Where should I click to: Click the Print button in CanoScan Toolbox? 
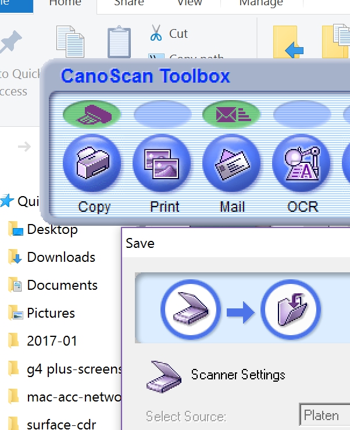(162, 162)
